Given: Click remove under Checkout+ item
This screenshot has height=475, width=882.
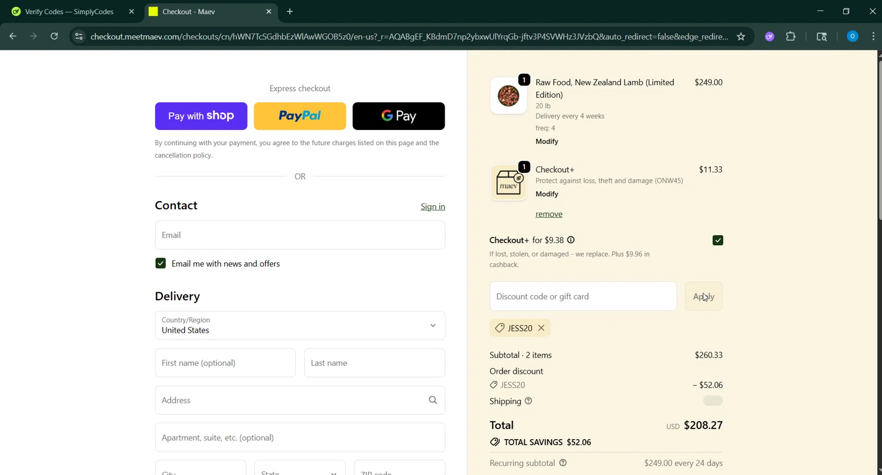Looking at the screenshot, I should coord(549,214).
